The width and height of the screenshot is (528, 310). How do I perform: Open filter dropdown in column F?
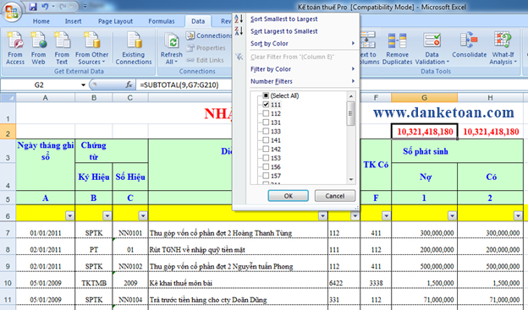coord(386,215)
